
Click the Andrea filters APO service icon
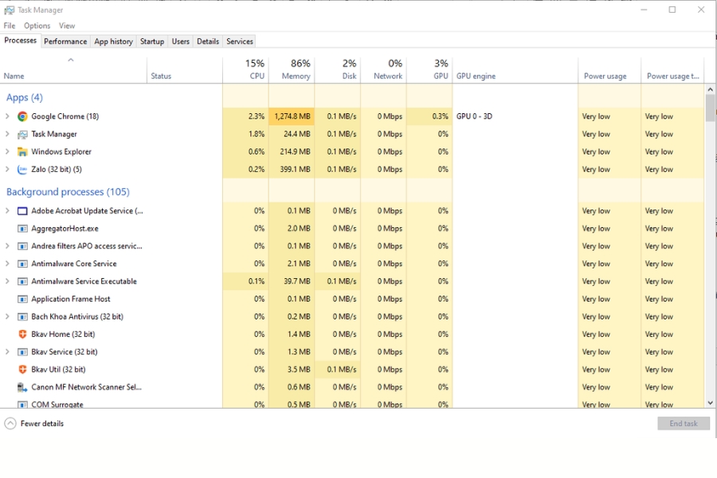click(22, 246)
